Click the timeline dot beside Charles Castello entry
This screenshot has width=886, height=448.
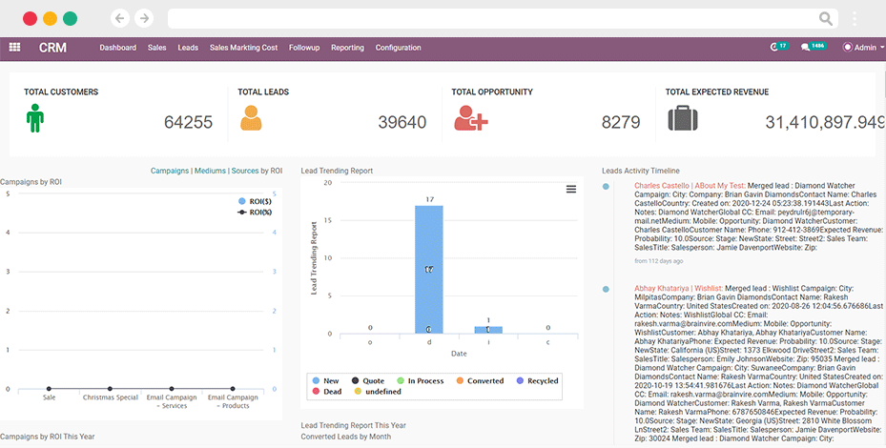point(606,187)
